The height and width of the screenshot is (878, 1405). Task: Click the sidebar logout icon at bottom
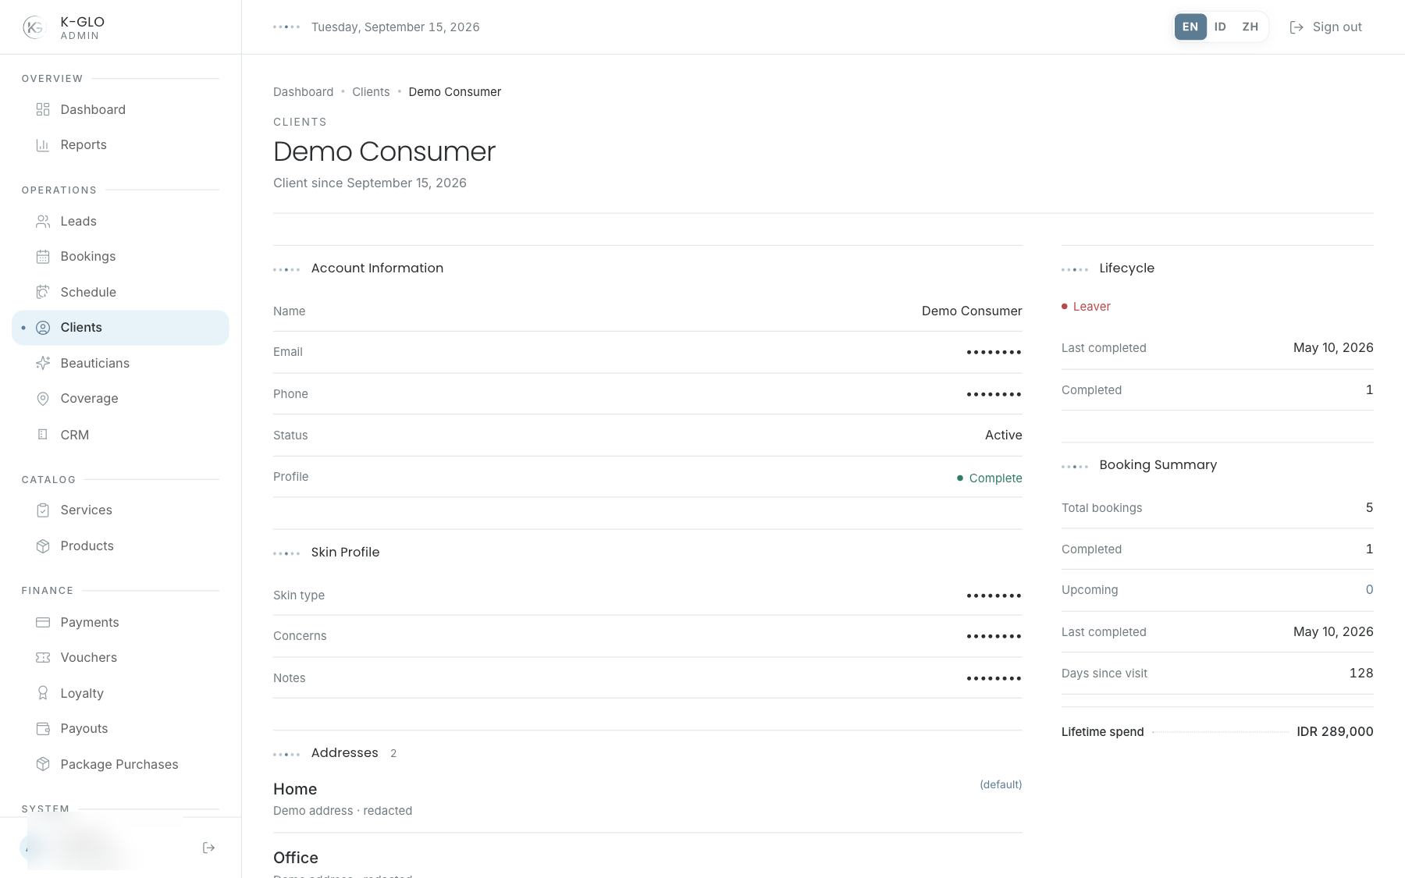click(208, 848)
